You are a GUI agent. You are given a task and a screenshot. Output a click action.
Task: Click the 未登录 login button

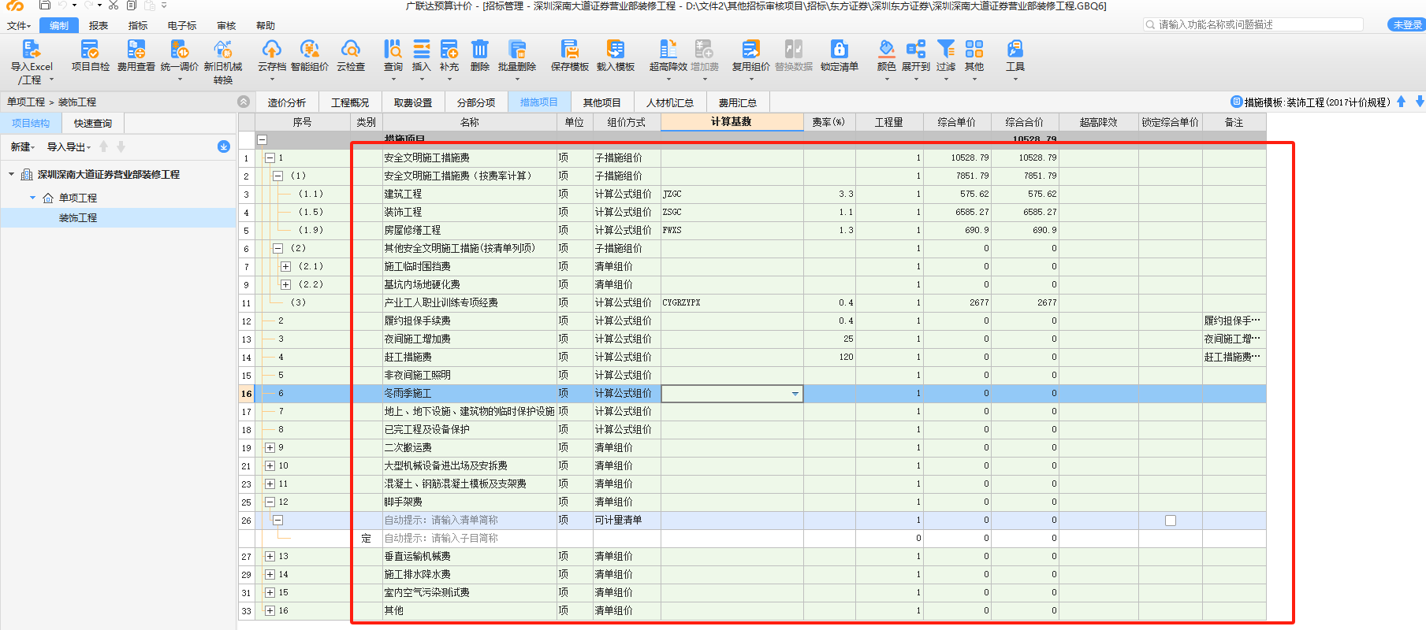pyautogui.click(x=1406, y=25)
